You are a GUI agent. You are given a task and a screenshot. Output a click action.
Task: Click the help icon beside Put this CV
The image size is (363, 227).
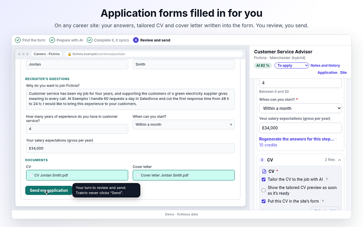pos(323,201)
